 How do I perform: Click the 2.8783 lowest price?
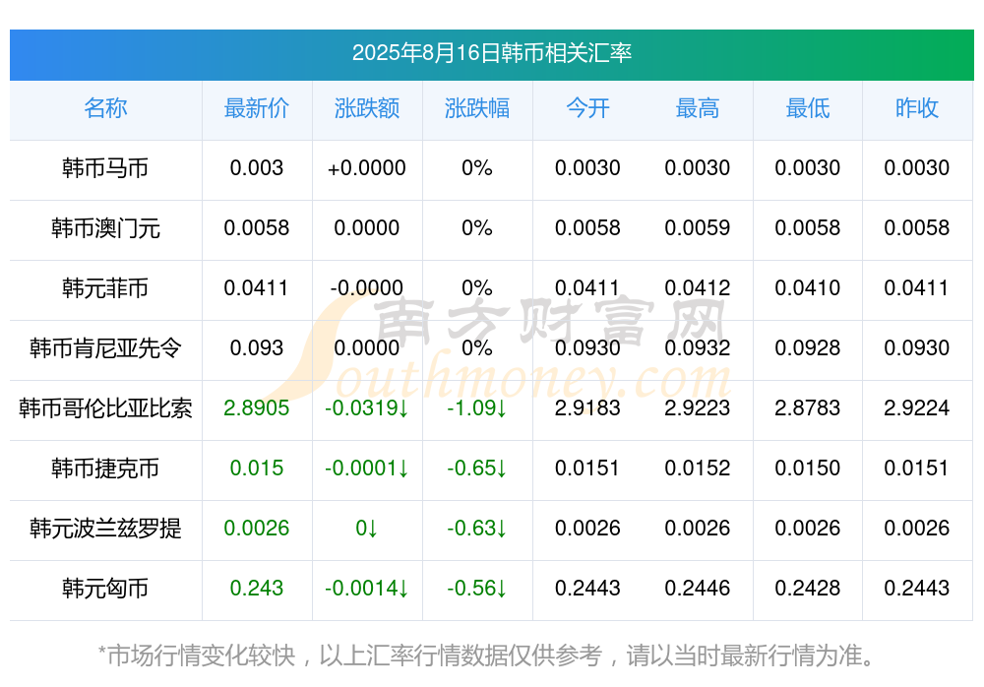(808, 408)
